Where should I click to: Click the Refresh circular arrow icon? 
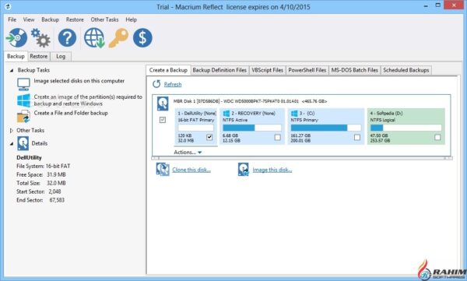click(x=156, y=84)
